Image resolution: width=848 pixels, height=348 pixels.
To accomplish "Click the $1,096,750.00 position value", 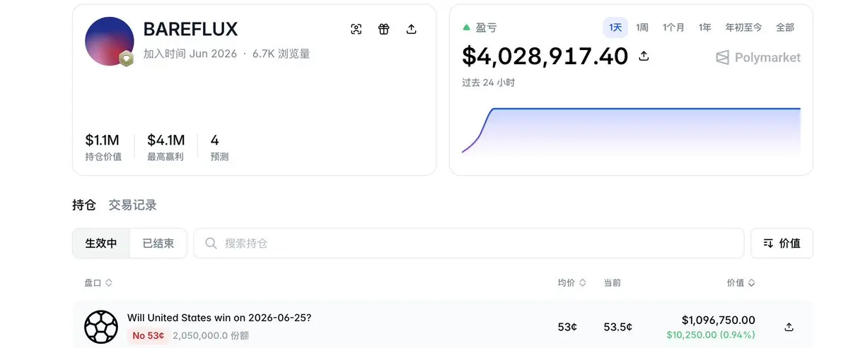I will coord(718,320).
